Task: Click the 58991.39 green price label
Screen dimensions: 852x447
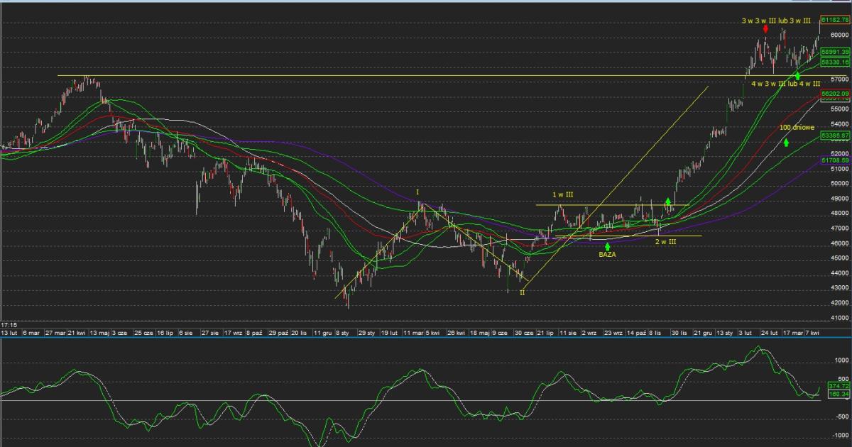Action: [x=836, y=53]
